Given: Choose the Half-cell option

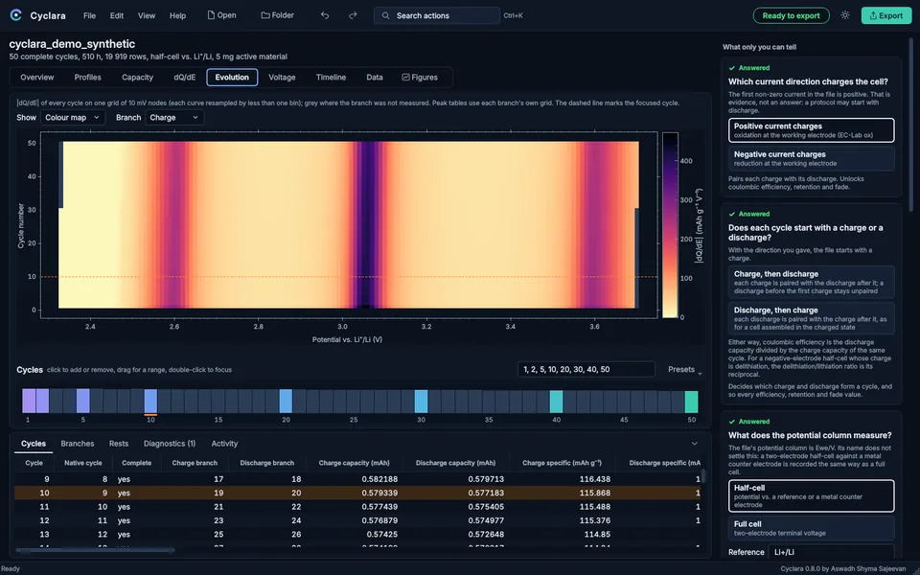Looking at the screenshot, I should tap(812, 495).
